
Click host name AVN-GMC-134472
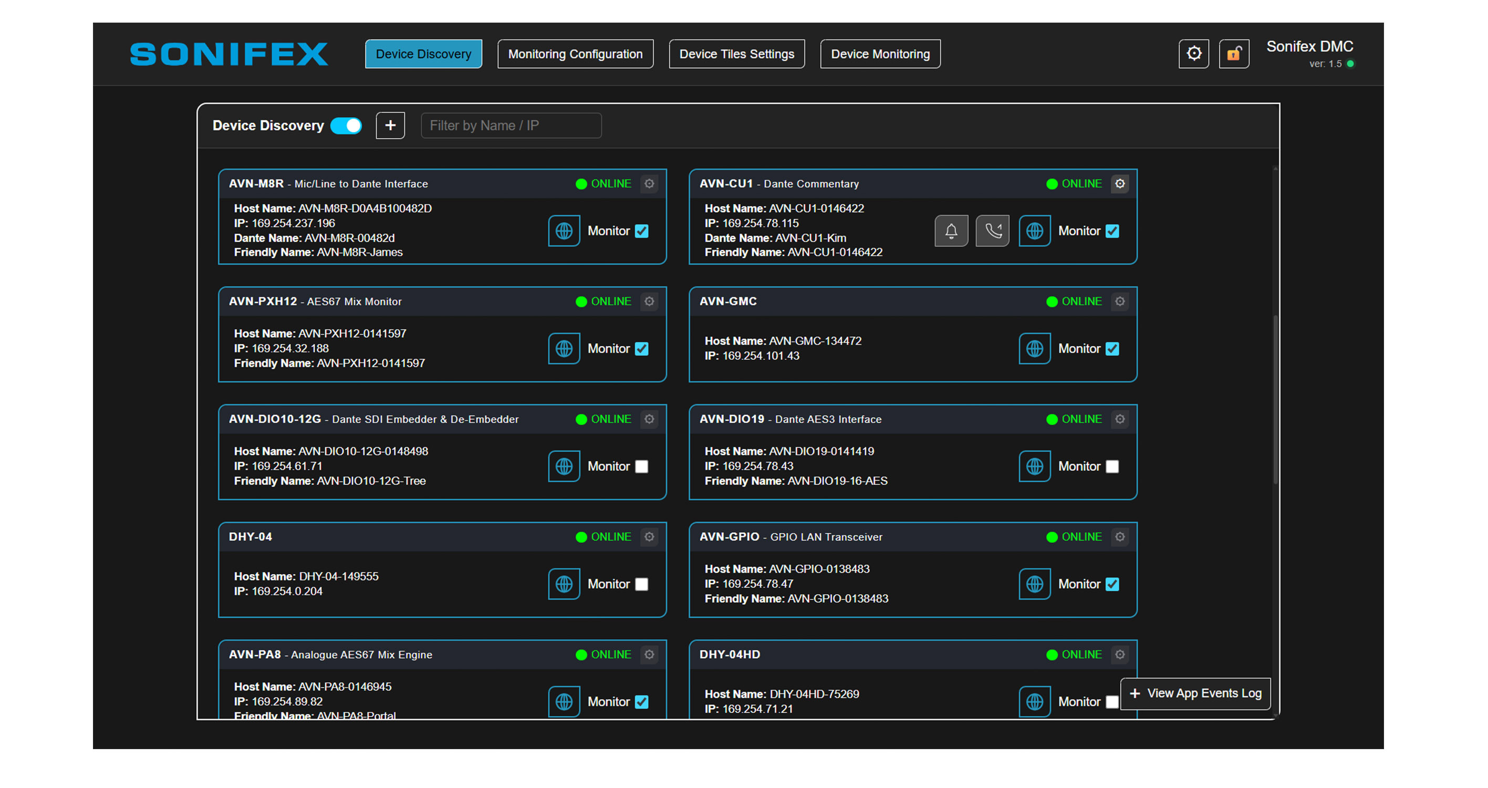click(x=815, y=341)
